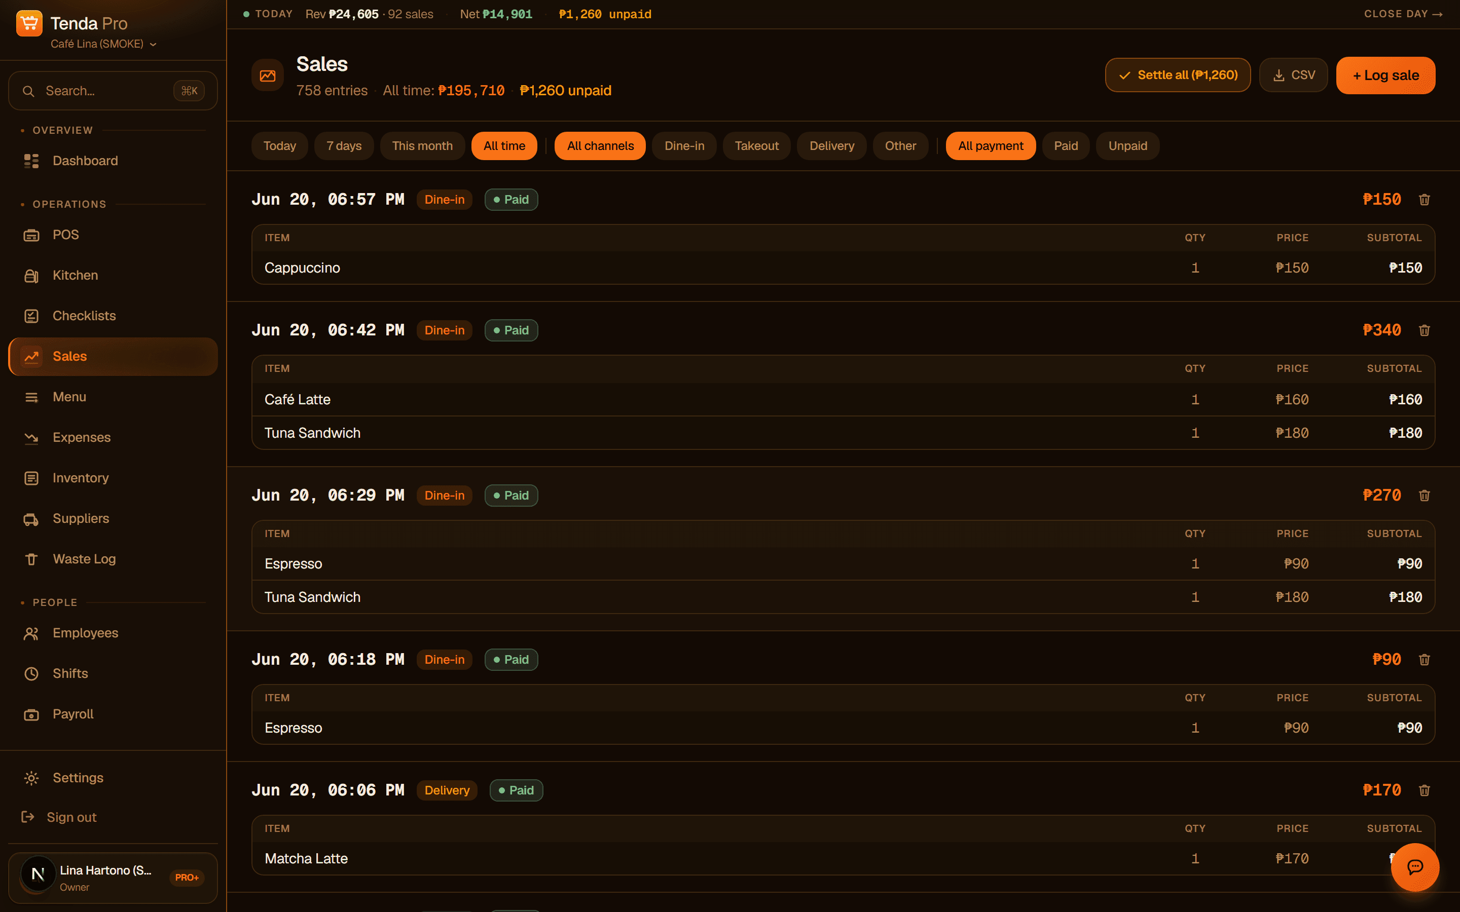Open the POS section
1460x912 pixels.
tap(113, 235)
